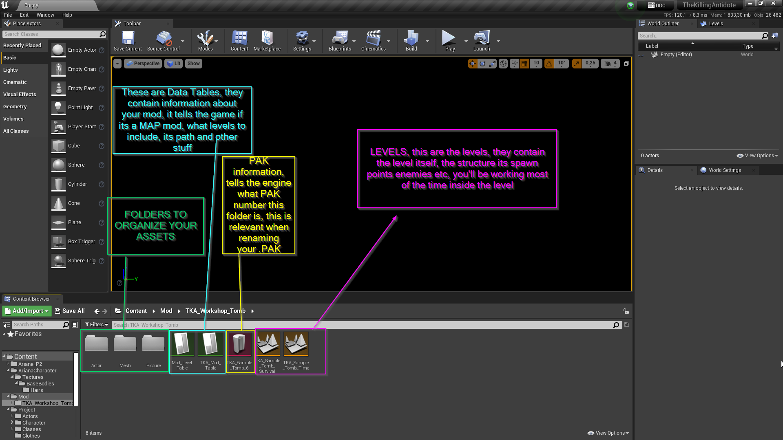Expand the Actors folder in the tree

(x=12, y=416)
